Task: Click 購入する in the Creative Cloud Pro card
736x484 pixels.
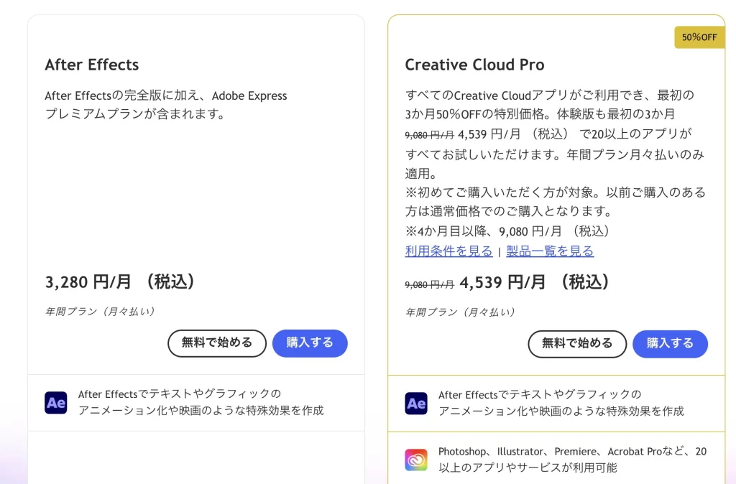Action: (x=671, y=344)
